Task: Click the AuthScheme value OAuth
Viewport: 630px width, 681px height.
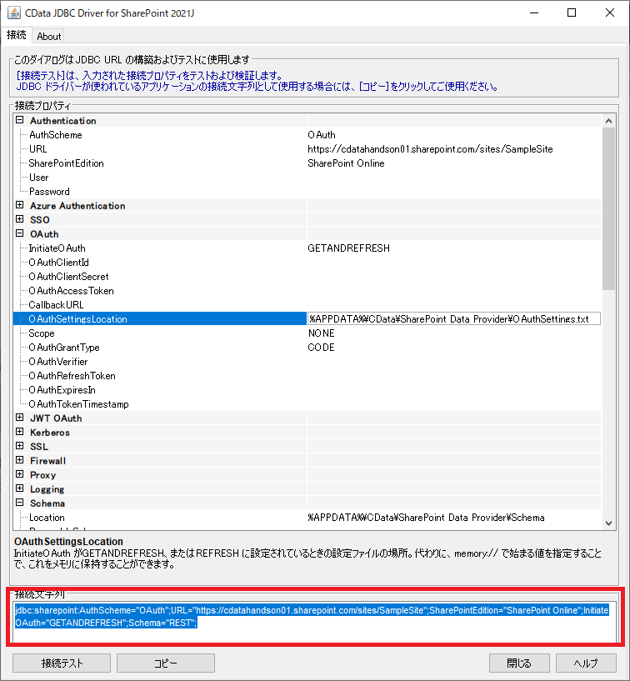Action: pos(322,135)
